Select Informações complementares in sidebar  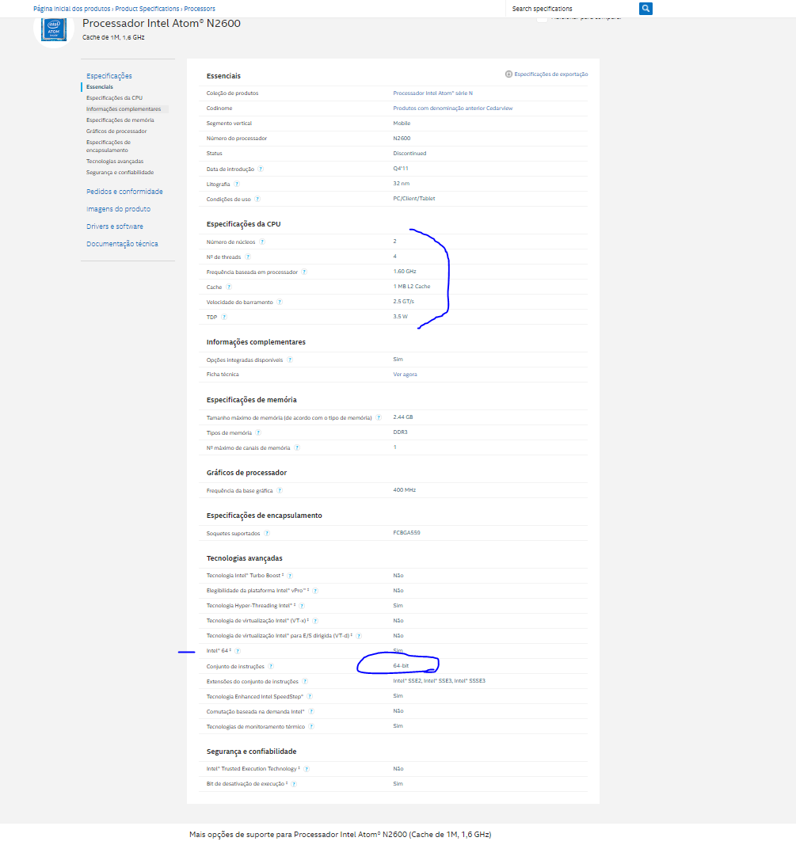(x=124, y=108)
